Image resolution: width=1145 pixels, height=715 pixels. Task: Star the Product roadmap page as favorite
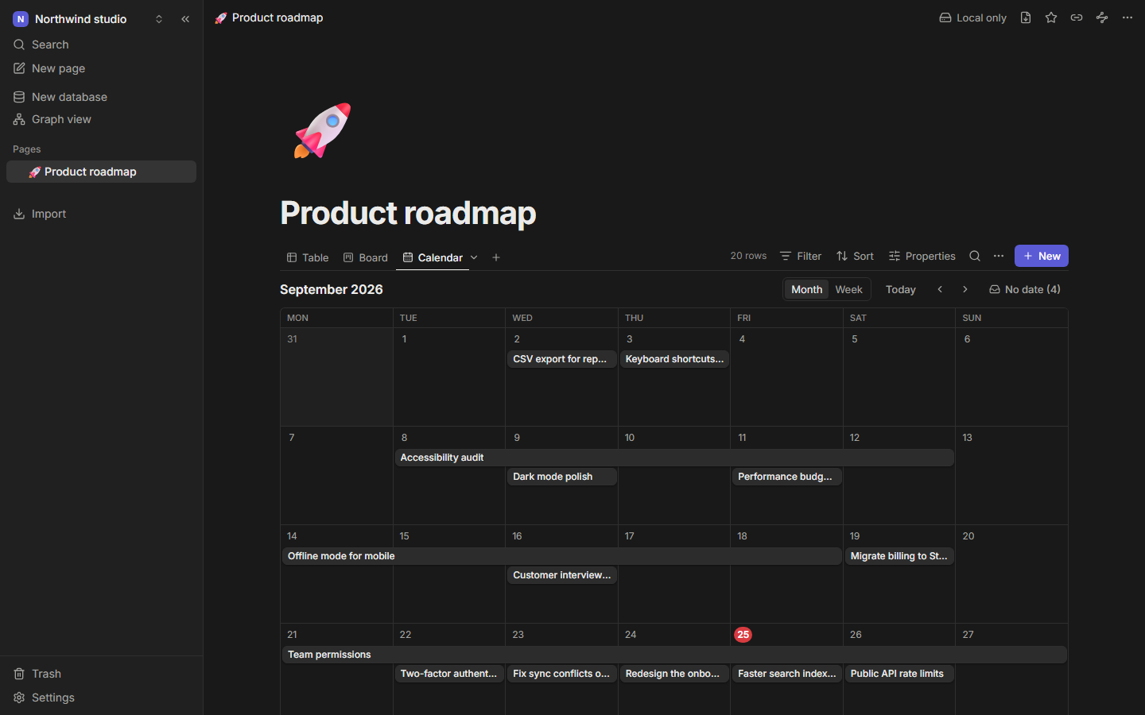pos(1051,17)
